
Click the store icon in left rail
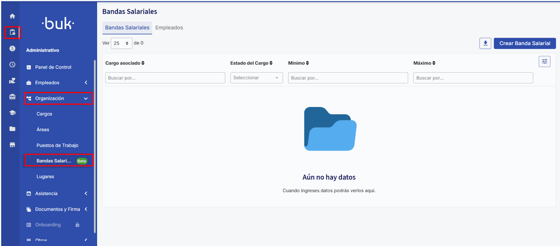pyautogui.click(x=12, y=145)
